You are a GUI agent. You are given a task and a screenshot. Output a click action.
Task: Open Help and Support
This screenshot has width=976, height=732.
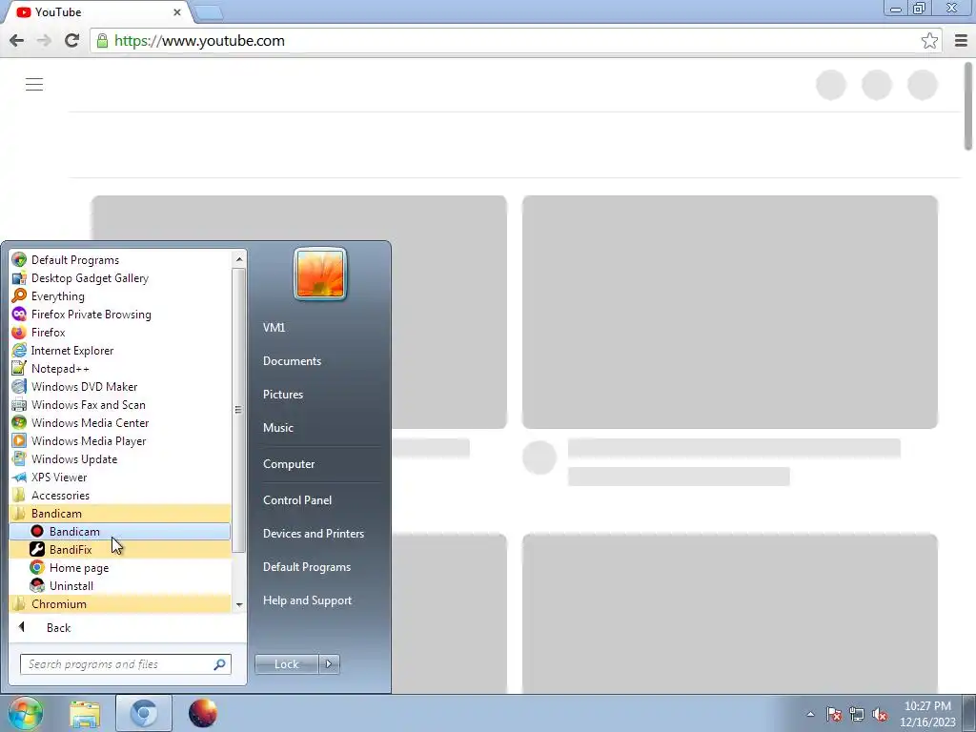pyautogui.click(x=307, y=600)
